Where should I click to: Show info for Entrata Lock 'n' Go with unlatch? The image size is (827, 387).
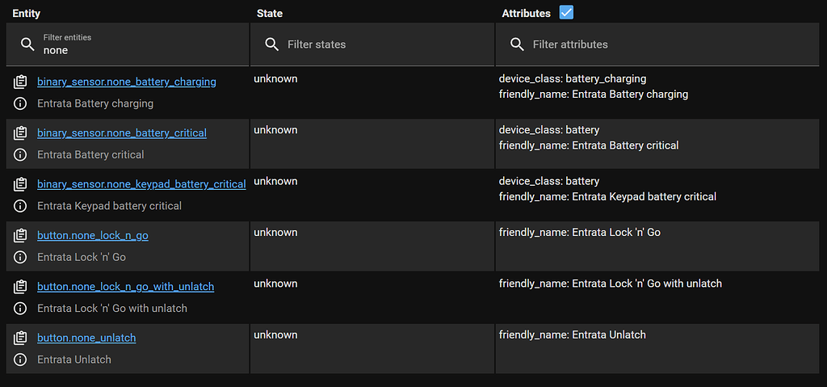[21, 308]
